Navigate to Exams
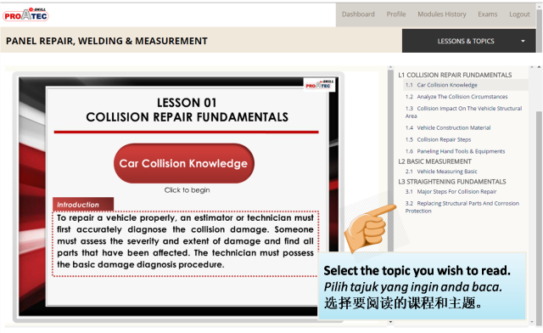 [487, 14]
